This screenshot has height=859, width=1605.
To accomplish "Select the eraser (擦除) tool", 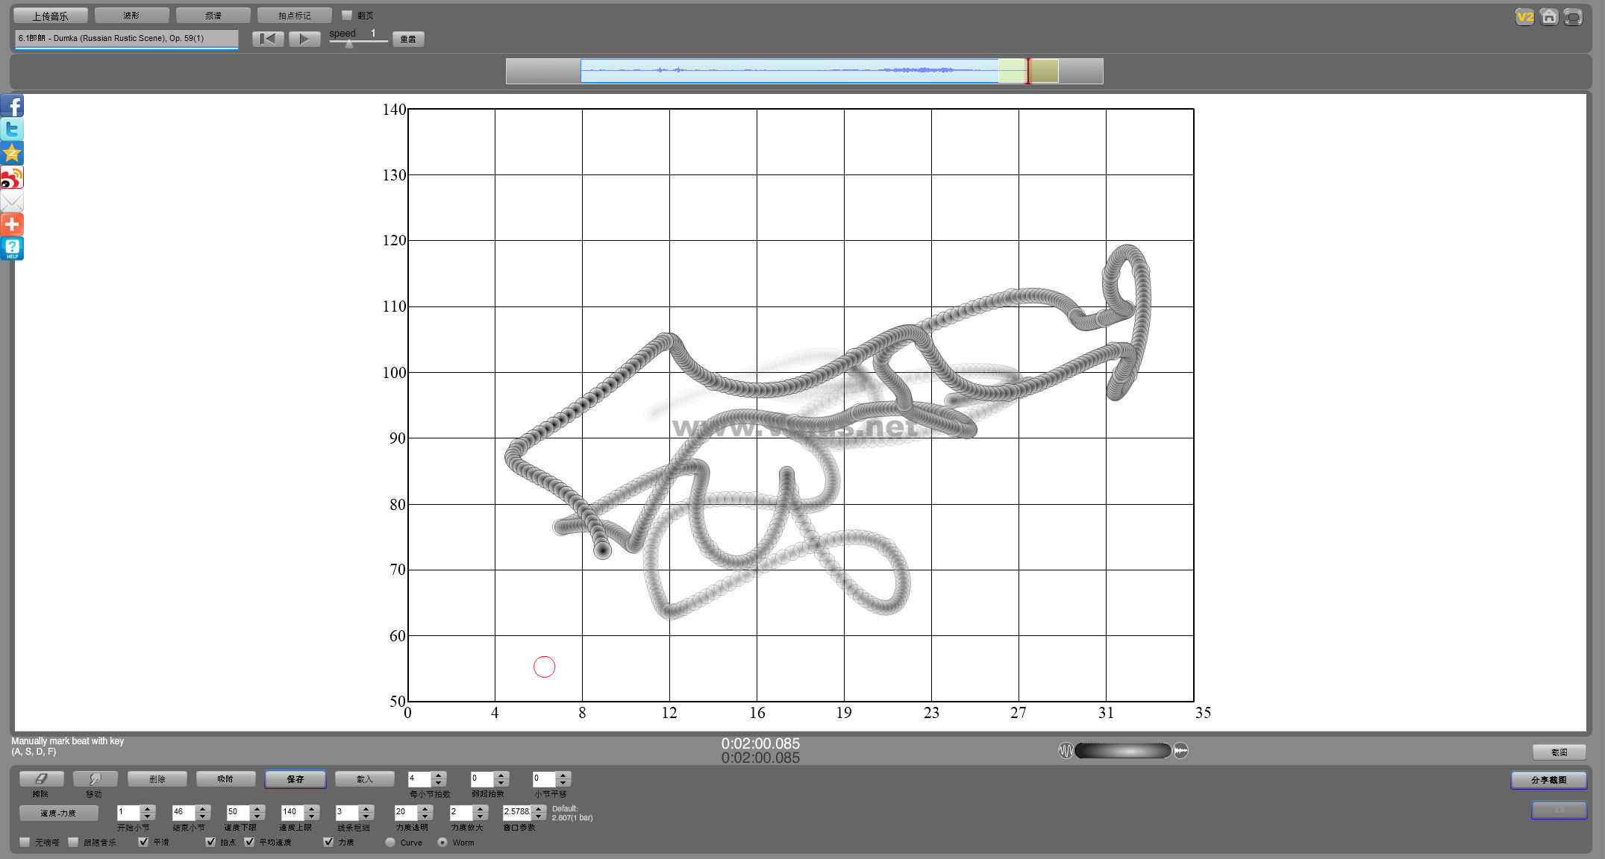I will [41, 778].
